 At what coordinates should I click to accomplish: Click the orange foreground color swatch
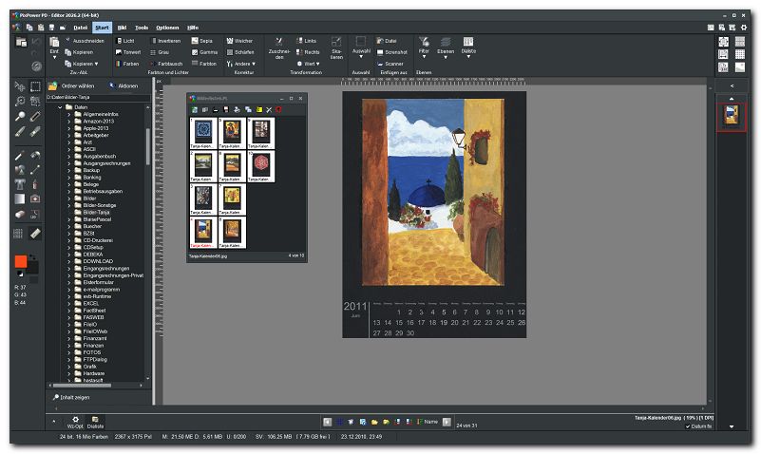click(x=20, y=262)
